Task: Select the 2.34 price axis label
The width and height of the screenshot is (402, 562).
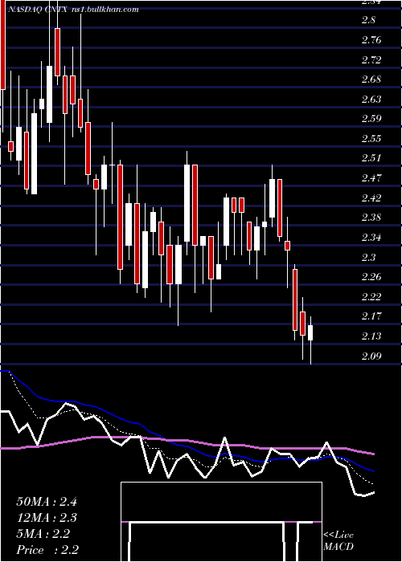Action: [371, 238]
